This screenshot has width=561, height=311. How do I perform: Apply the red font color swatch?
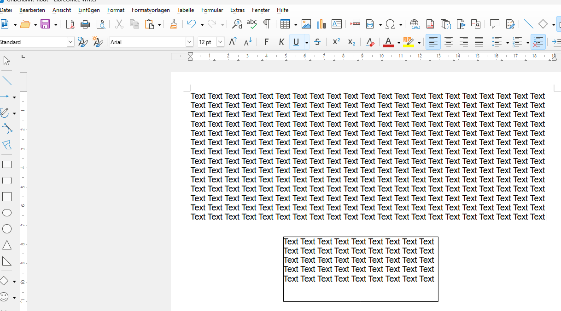(388, 42)
